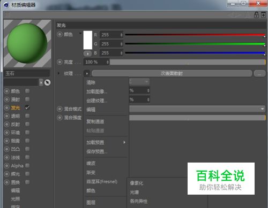The height and width of the screenshot is (208, 268).
Task: Choose 噪波 from the texture menu
Action: [x=91, y=163]
